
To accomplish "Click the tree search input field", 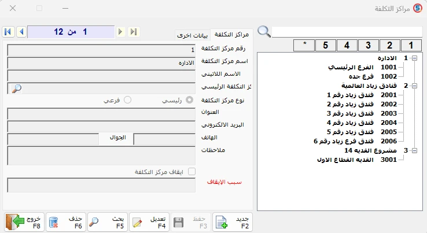I will point(347,32).
